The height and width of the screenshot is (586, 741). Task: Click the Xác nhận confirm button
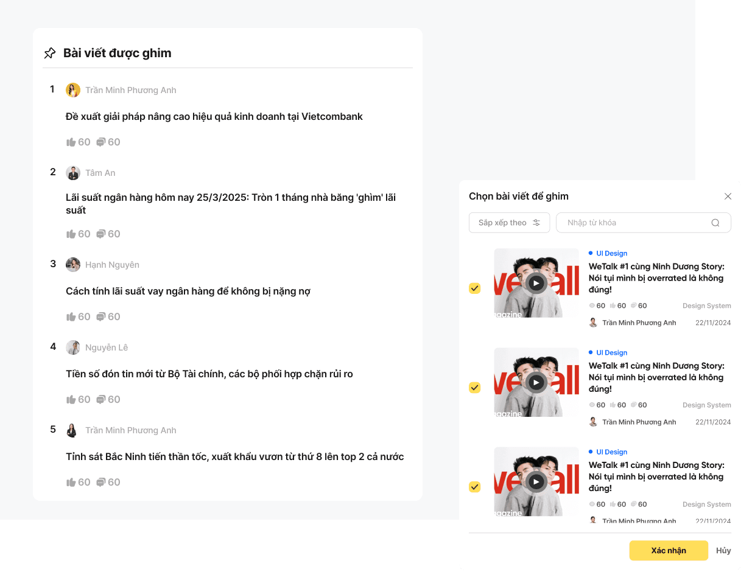click(669, 551)
